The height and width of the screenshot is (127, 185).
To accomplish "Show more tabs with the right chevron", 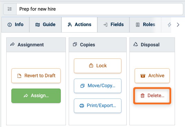I will (x=178, y=25).
